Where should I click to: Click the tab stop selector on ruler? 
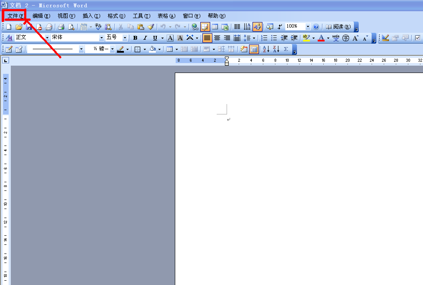(5, 60)
